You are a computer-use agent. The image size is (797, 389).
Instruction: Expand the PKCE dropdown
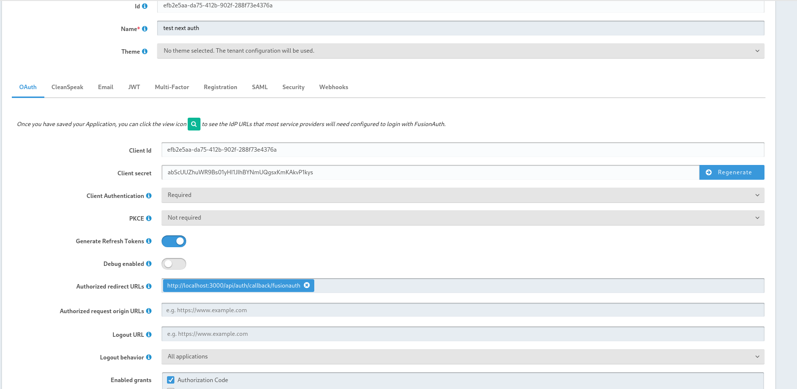(x=463, y=218)
